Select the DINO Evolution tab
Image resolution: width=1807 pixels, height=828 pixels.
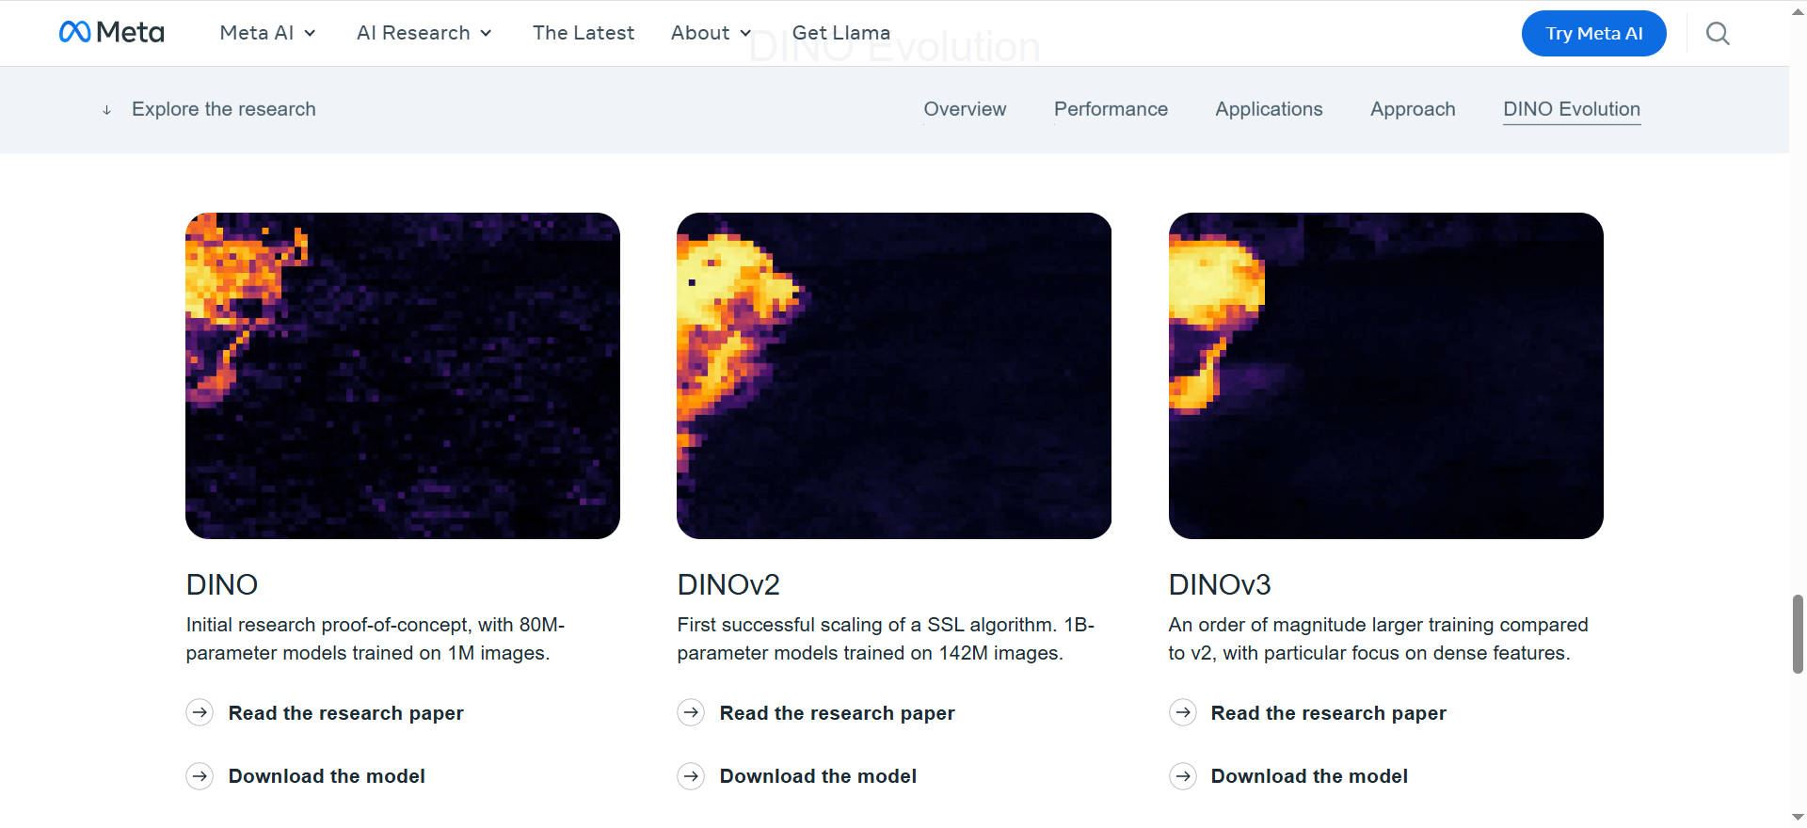pos(1572,109)
